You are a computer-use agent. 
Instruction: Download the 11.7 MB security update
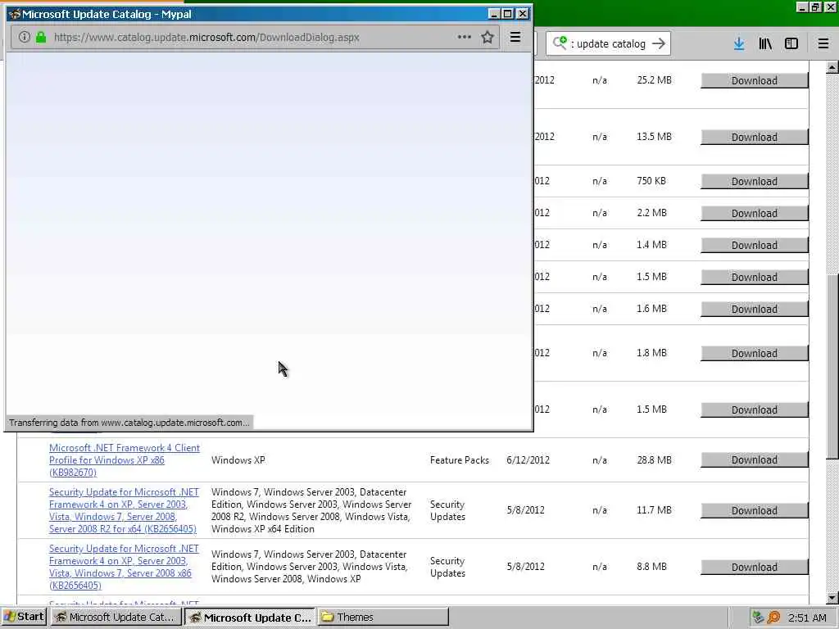(754, 511)
